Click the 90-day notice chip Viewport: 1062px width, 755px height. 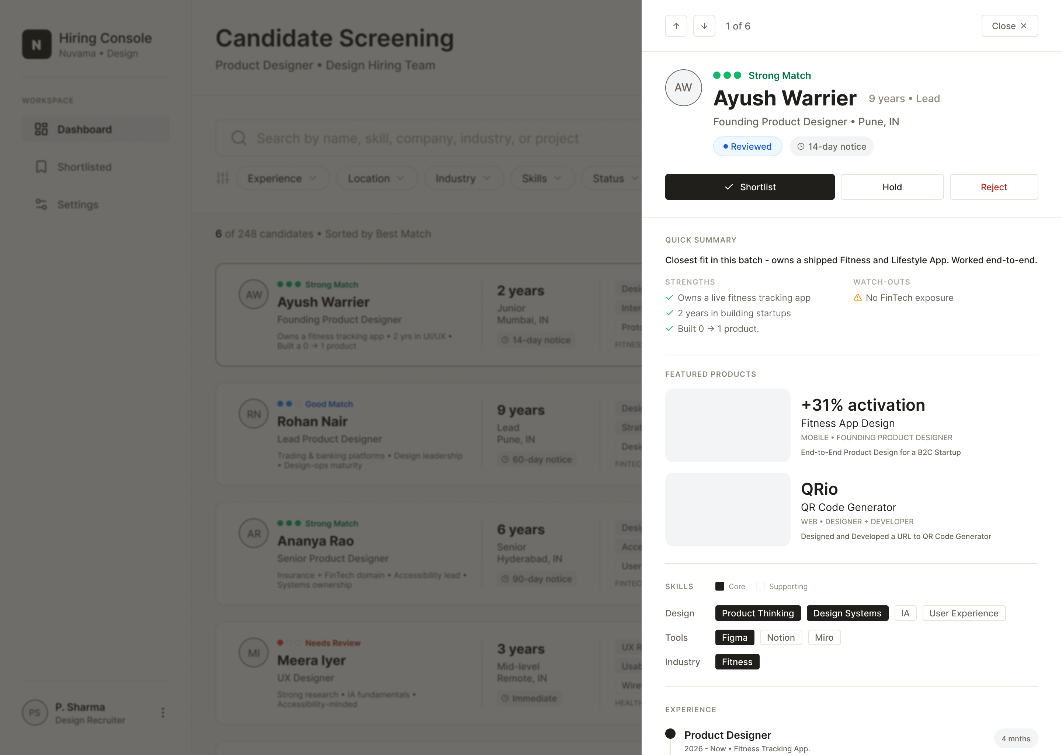pyautogui.click(x=537, y=579)
